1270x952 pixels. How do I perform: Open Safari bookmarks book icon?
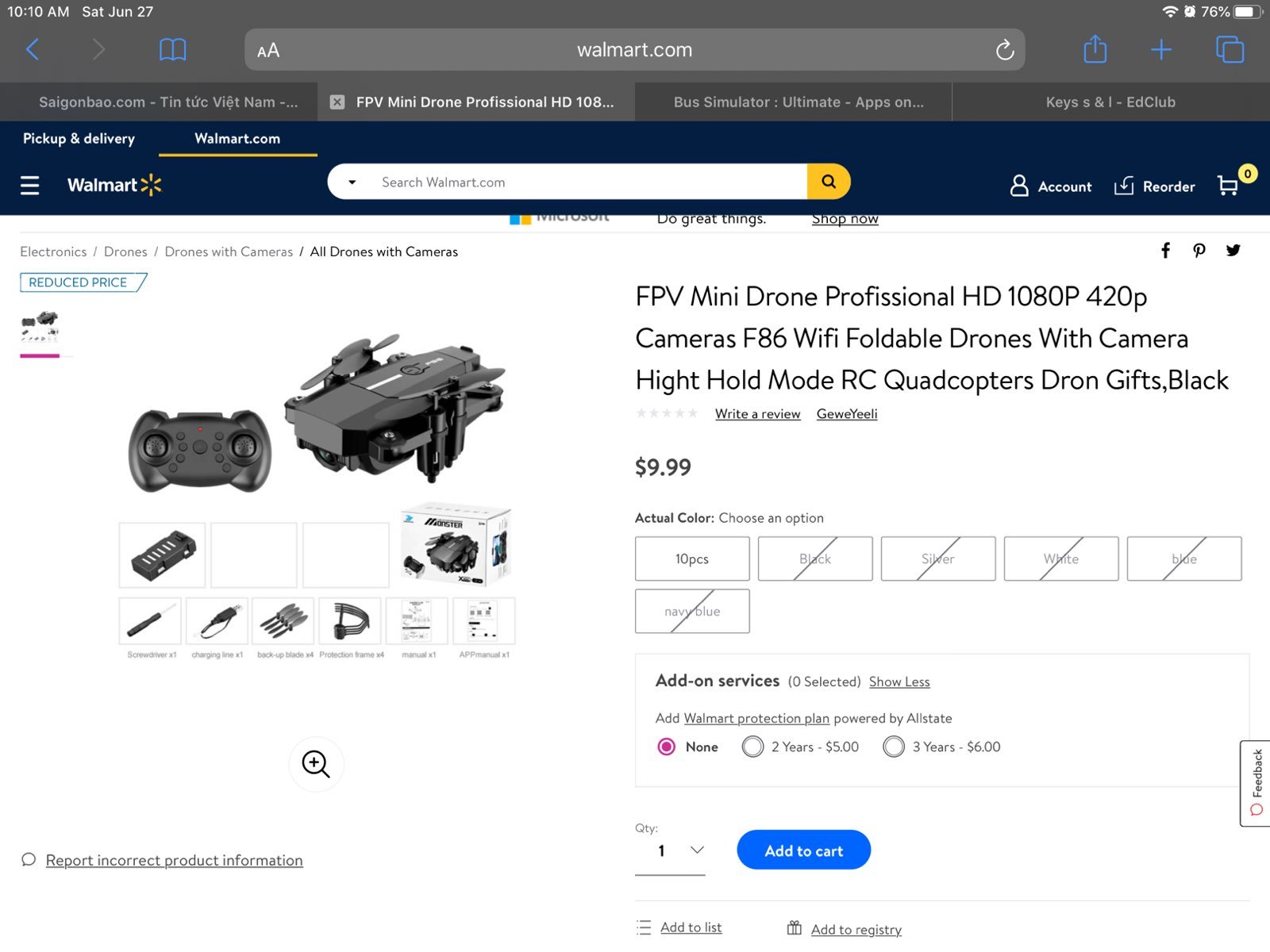(172, 50)
